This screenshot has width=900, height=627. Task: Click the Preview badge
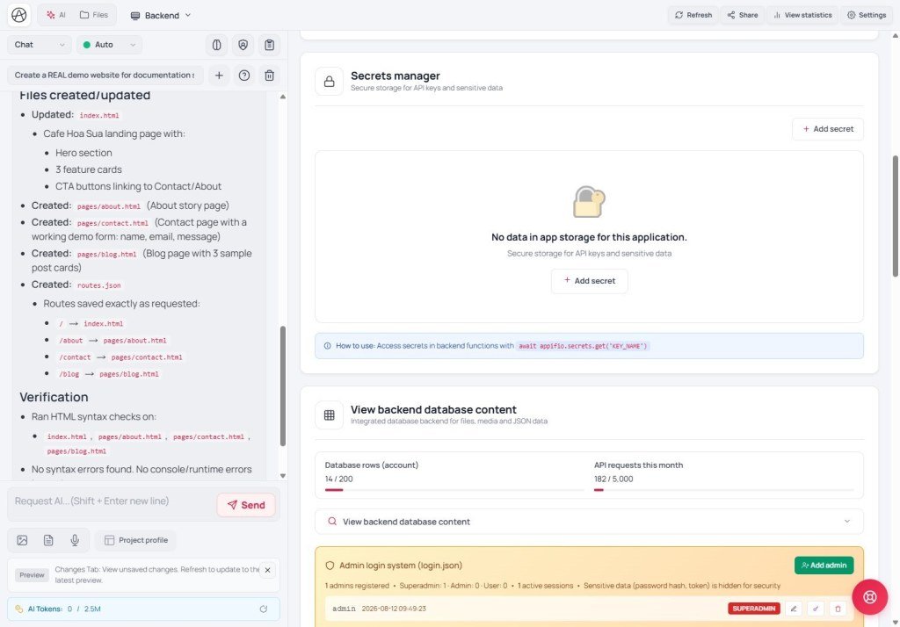click(x=32, y=575)
